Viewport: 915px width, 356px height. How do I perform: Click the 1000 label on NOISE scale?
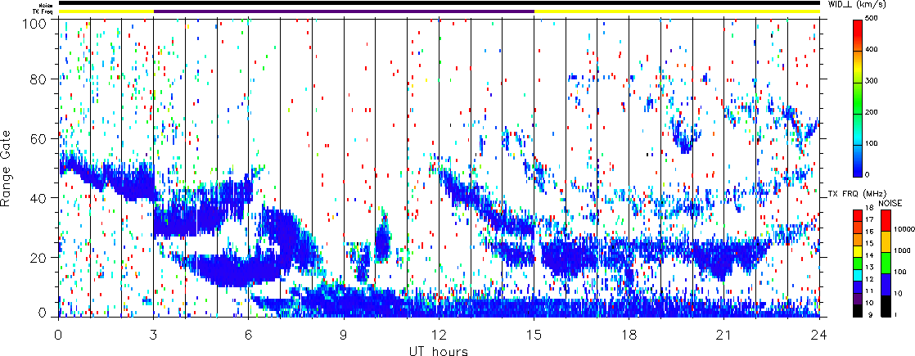tap(900, 251)
